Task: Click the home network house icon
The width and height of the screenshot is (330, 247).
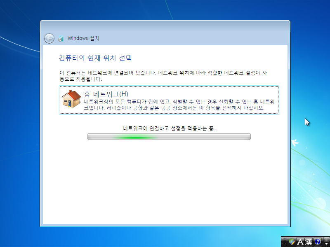Action: 71,99
